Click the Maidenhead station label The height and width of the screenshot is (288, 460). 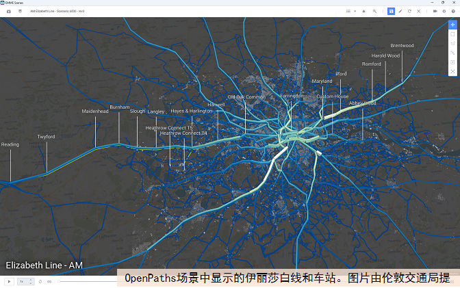click(x=95, y=111)
